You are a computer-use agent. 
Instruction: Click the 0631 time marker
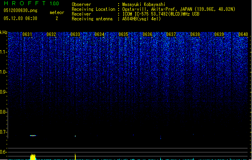point(27,34)
